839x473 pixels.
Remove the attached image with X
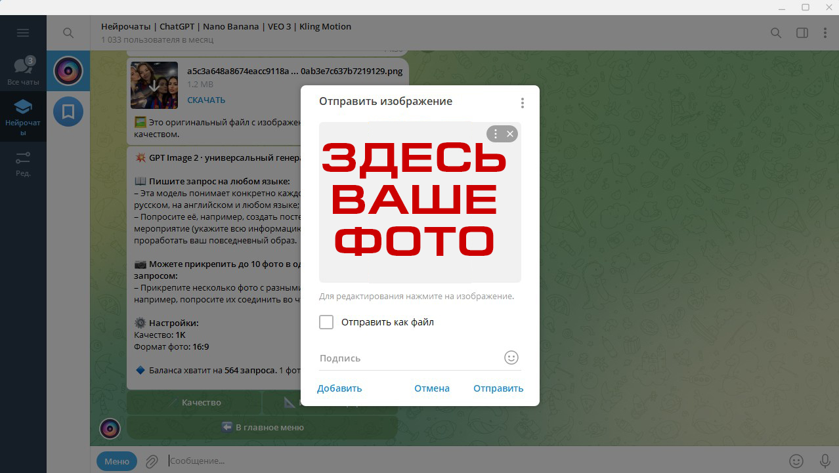510,134
